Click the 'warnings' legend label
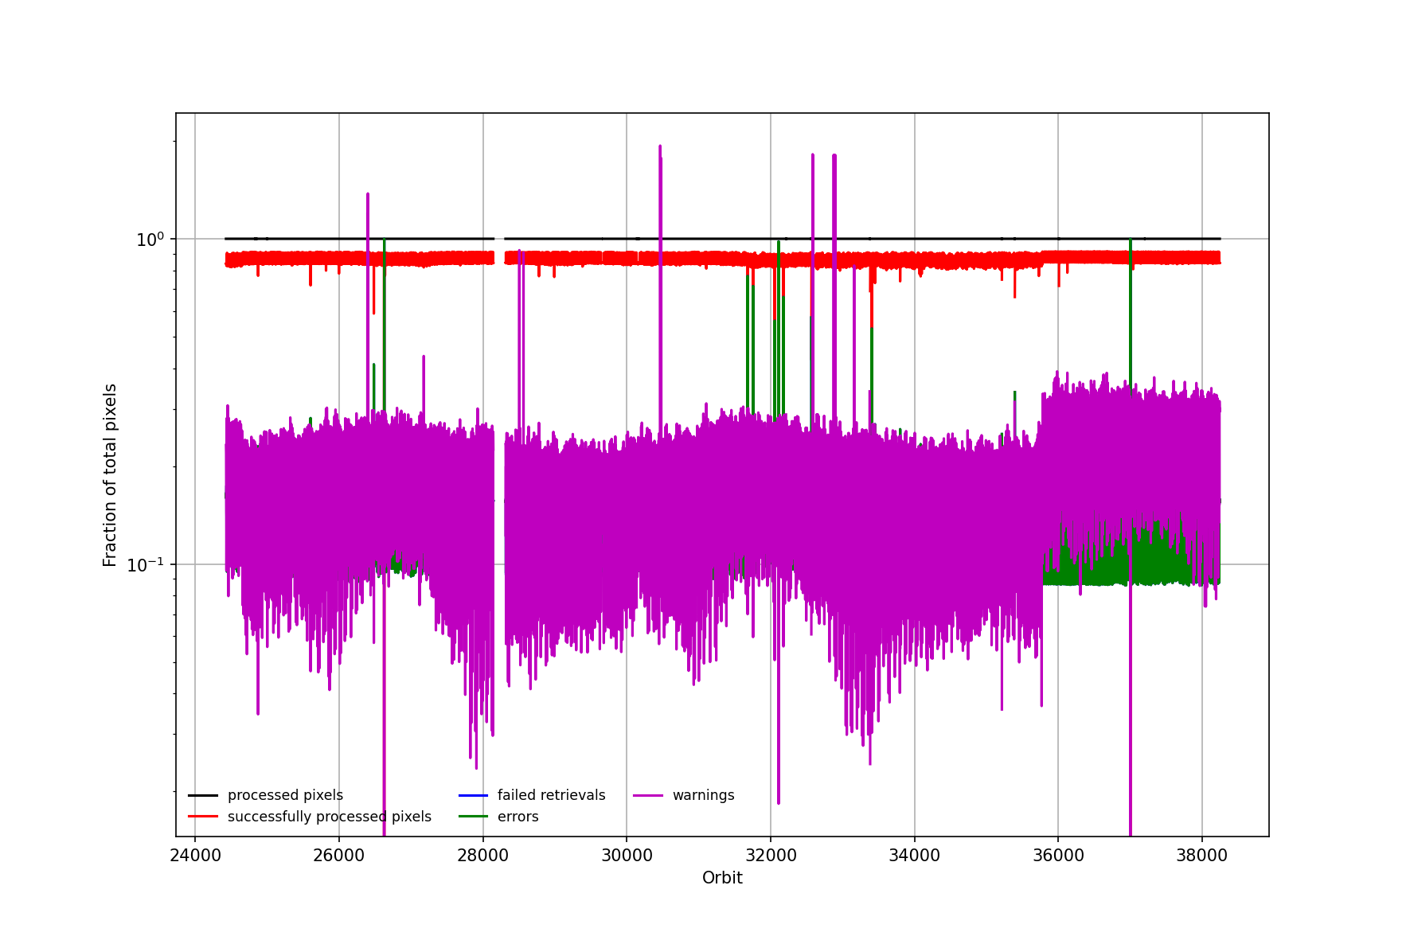 (703, 795)
